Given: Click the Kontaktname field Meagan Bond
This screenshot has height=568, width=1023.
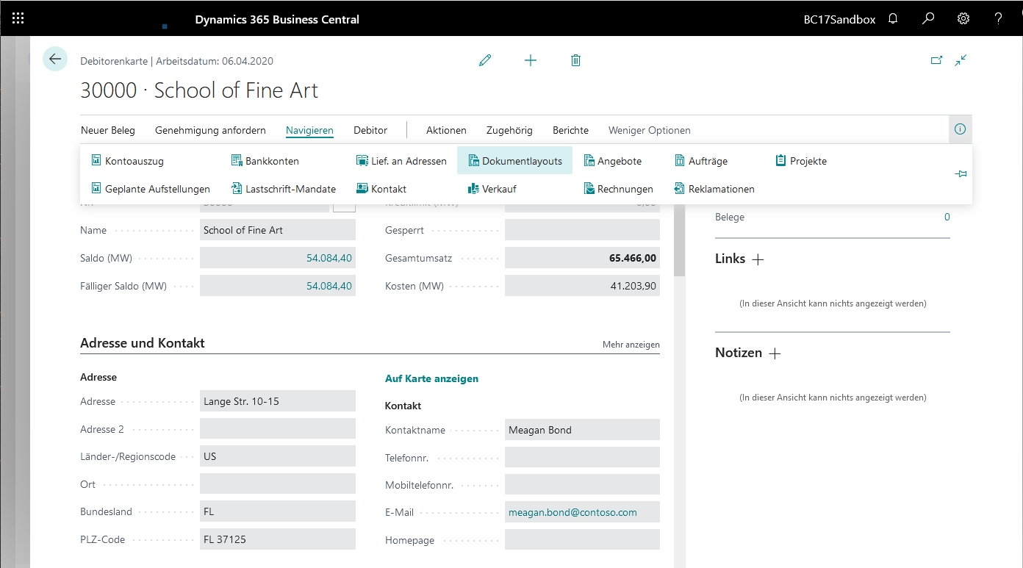Looking at the screenshot, I should [582, 430].
